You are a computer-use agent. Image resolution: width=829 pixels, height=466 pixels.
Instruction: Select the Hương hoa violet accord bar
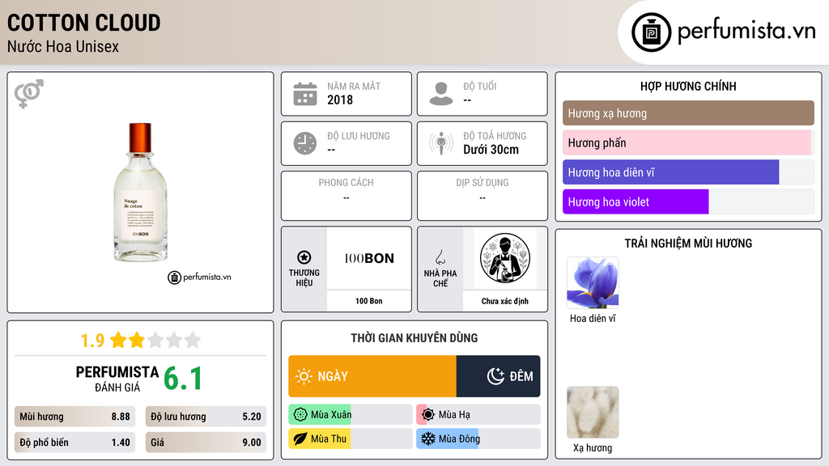(x=688, y=201)
